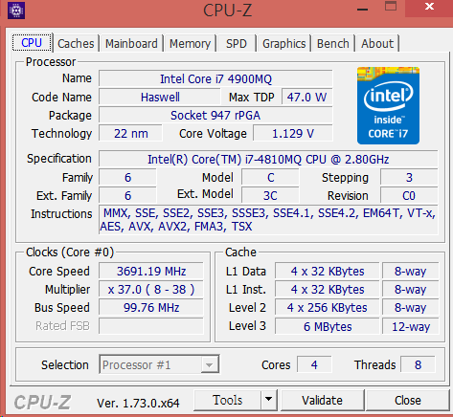Click the version text Ver. 1.73.0.x64
The width and height of the screenshot is (453, 417).
click(x=138, y=404)
